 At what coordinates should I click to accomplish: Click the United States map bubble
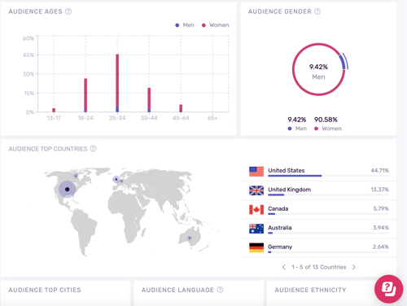tap(68, 189)
